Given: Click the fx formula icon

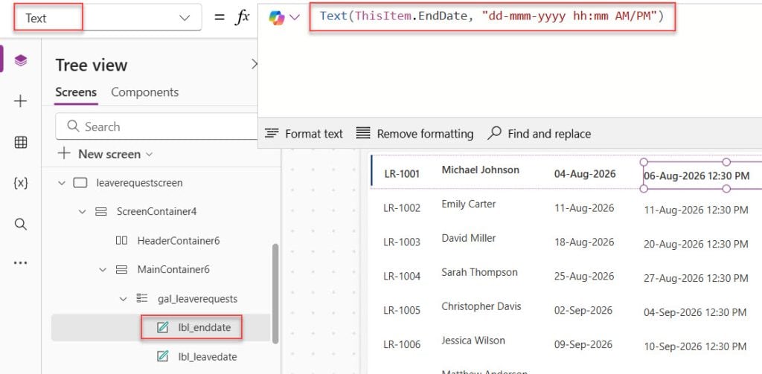Looking at the screenshot, I should point(242,18).
